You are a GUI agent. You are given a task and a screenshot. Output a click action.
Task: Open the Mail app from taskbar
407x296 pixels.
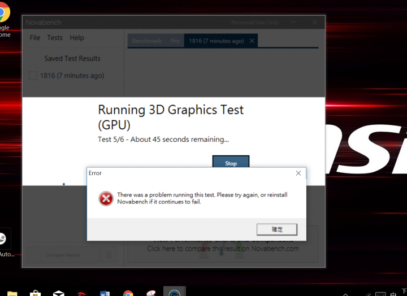(x=59, y=293)
